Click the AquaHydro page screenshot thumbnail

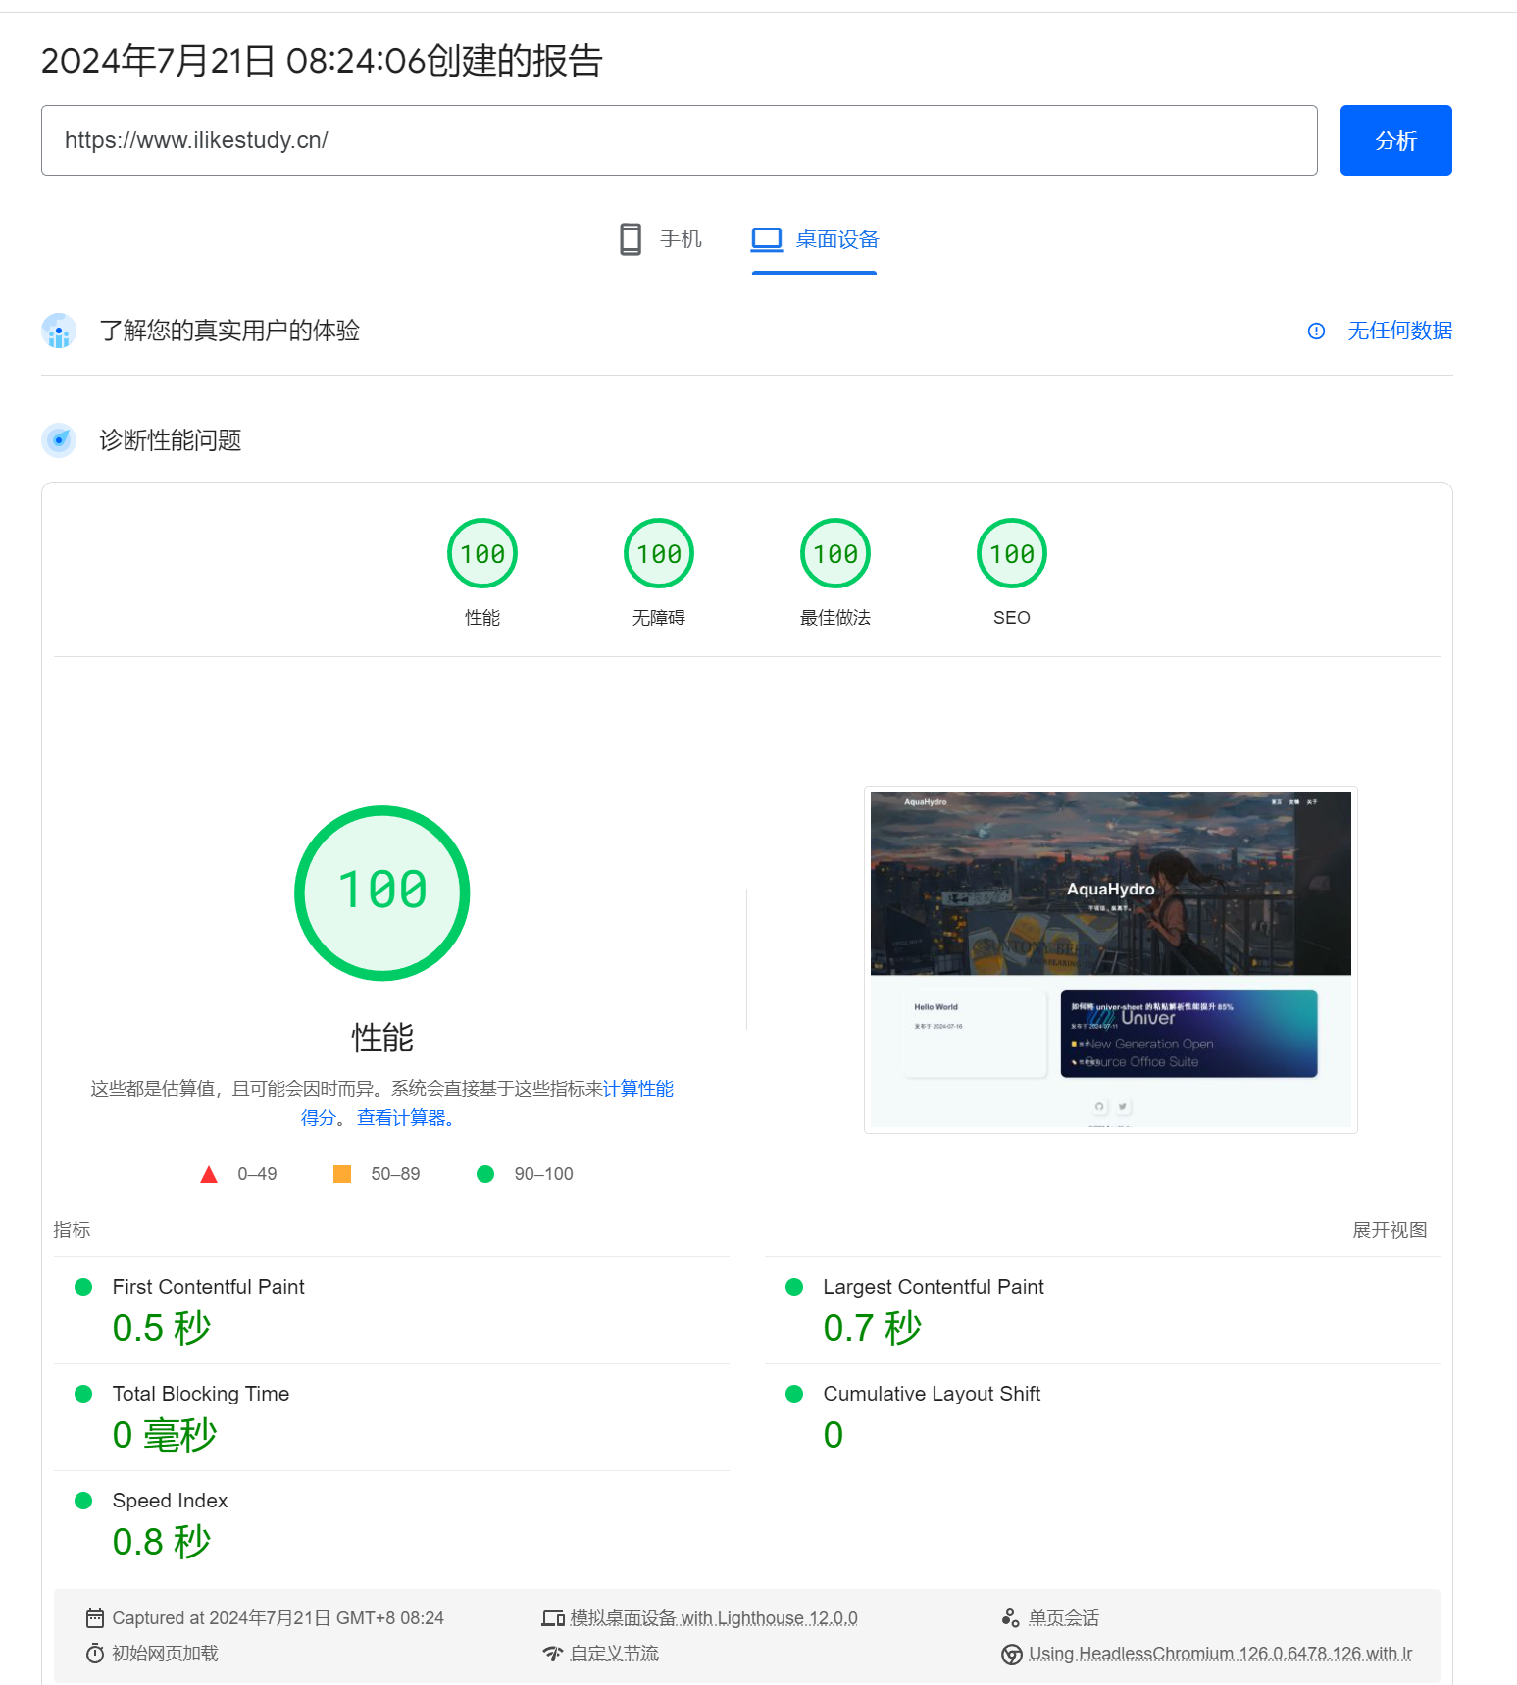(x=1110, y=959)
